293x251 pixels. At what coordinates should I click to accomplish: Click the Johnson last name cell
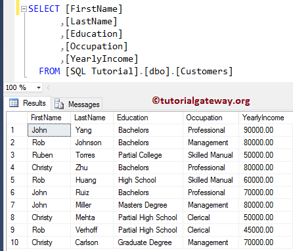point(92,143)
